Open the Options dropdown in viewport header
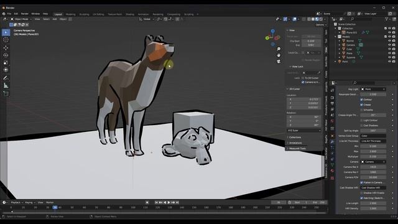398x224 pixels. pyautogui.click(x=321, y=25)
